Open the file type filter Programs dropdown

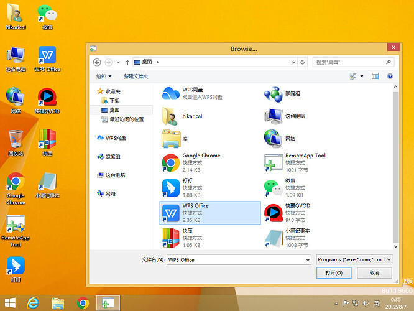[354, 259]
